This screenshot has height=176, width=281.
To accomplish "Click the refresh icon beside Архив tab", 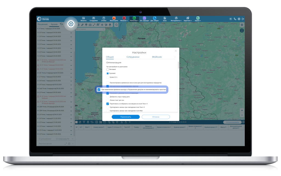I will coord(61,24).
